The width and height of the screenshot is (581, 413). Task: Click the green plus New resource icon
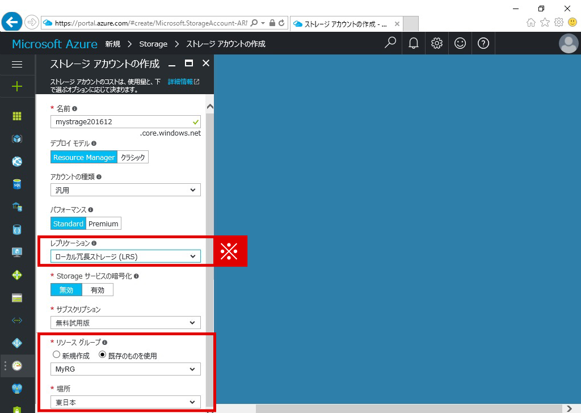click(x=17, y=87)
